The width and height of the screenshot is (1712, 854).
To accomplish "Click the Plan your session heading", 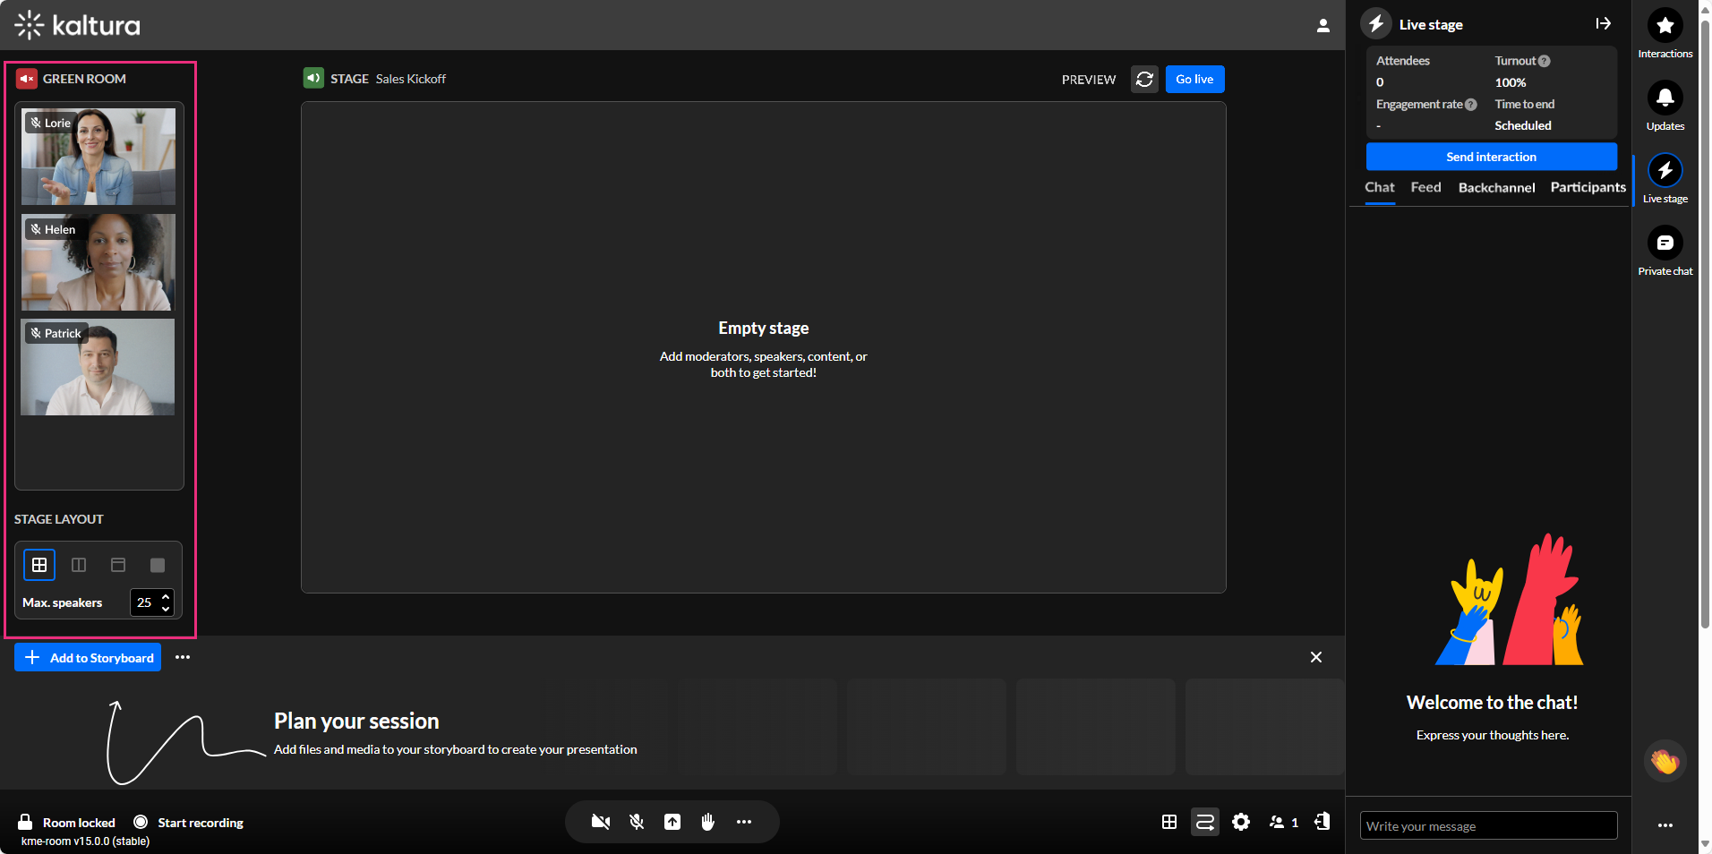I will tap(356, 722).
